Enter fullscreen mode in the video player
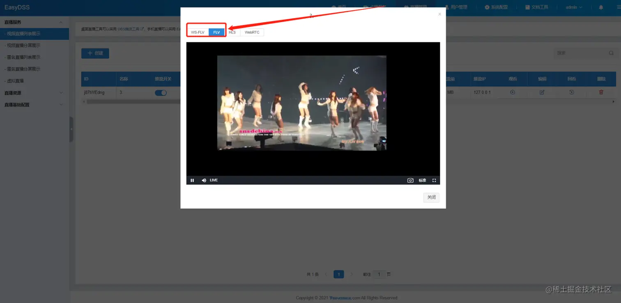This screenshot has width=621, height=303. [434, 180]
